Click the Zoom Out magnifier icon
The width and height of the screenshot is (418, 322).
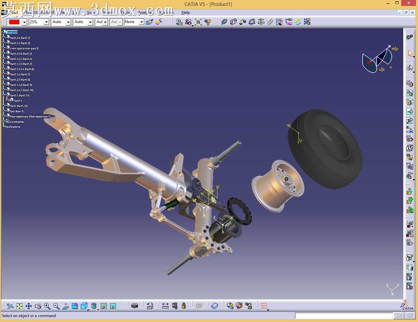coord(56,306)
